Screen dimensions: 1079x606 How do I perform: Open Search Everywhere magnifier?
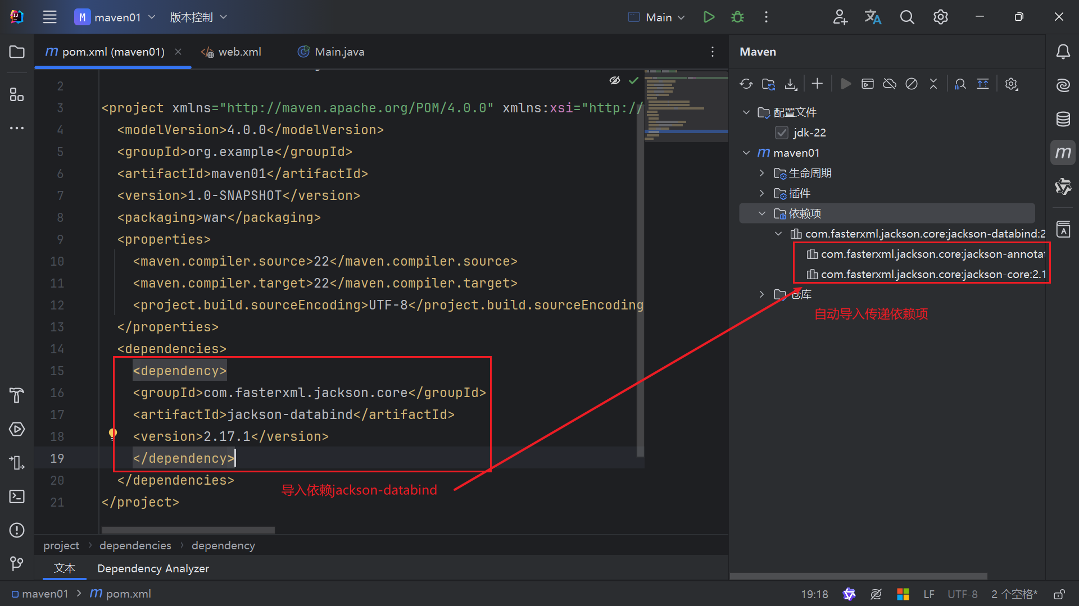[x=906, y=17]
